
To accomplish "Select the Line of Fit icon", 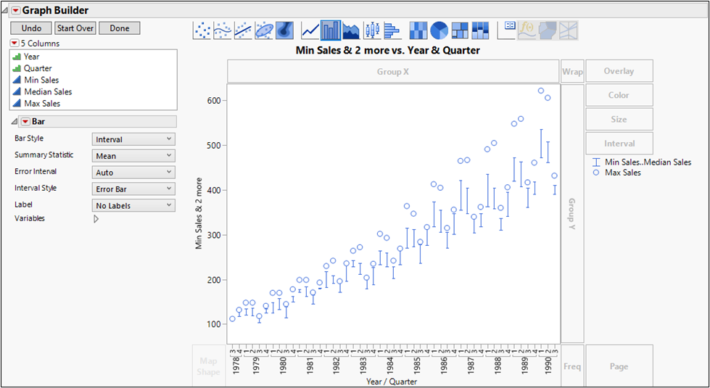I will (x=243, y=30).
